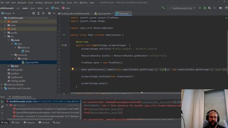The image size is (228, 128).
Task: Select MissingResourceException error entry
Action: point(46,112)
